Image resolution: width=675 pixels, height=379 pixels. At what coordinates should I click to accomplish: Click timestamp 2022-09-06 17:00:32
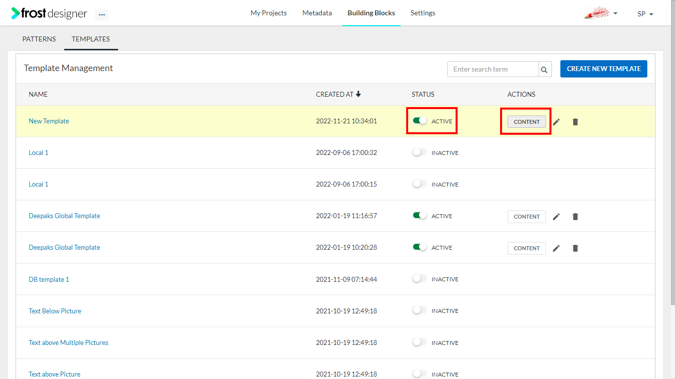coord(346,152)
